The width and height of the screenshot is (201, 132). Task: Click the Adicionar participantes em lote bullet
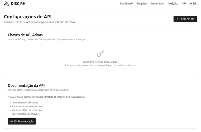point(27,106)
